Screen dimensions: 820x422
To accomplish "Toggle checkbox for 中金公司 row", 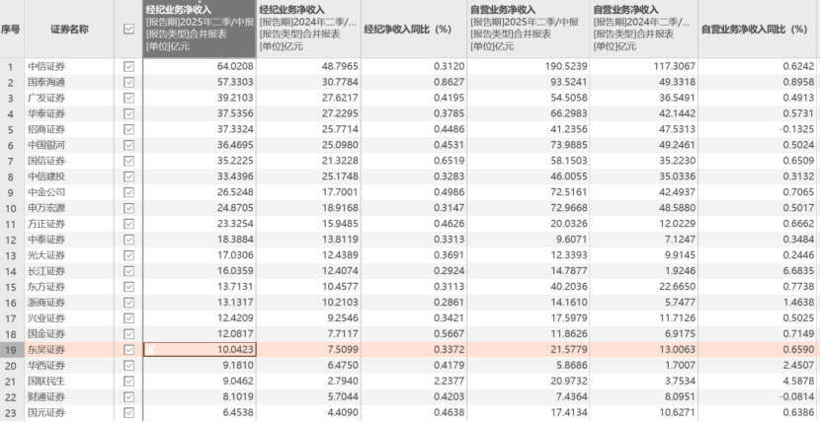I will click(x=128, y=192).
